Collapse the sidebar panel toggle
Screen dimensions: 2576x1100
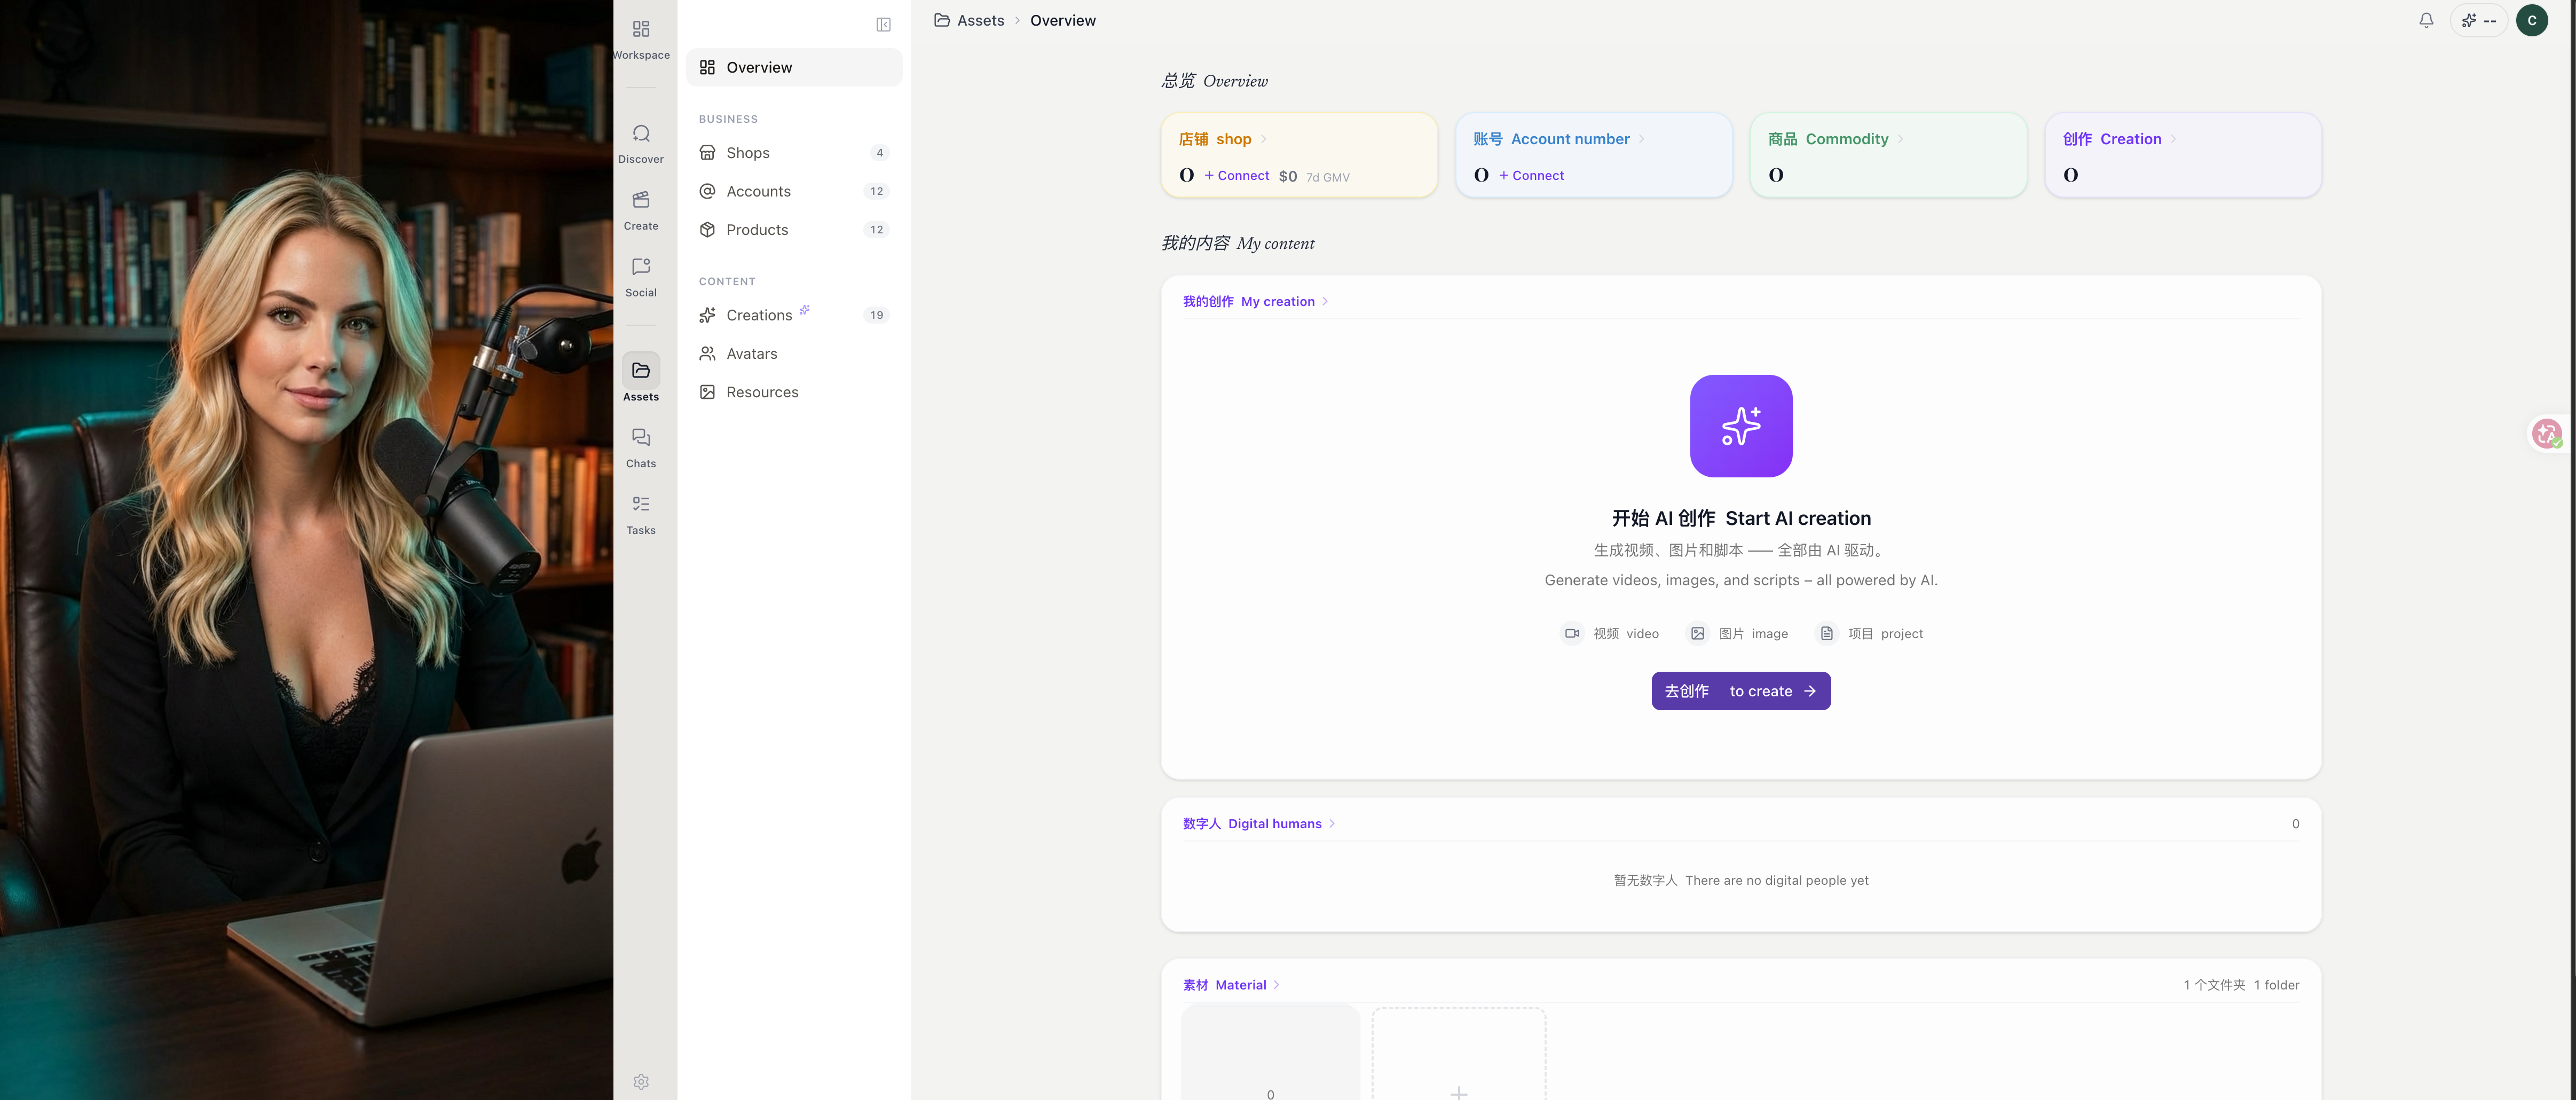click(x=883, y=25)
